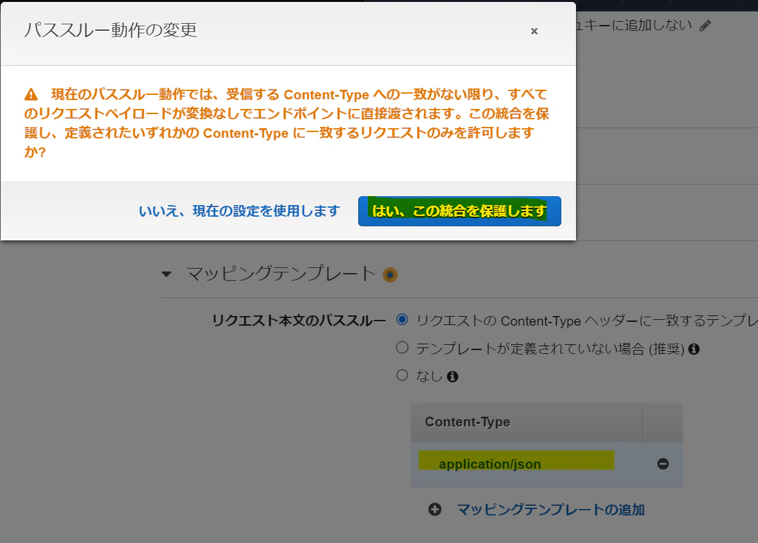Click the orange warning triangle icon
This screenshot has height=543, width=758.
31,94
